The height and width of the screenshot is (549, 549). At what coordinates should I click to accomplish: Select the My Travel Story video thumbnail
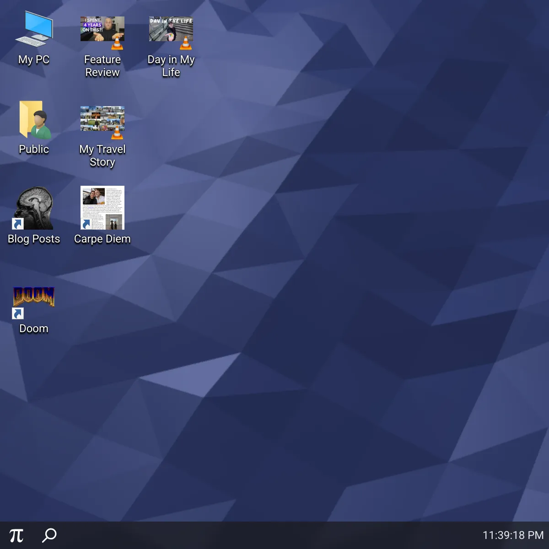coord(102,119)
